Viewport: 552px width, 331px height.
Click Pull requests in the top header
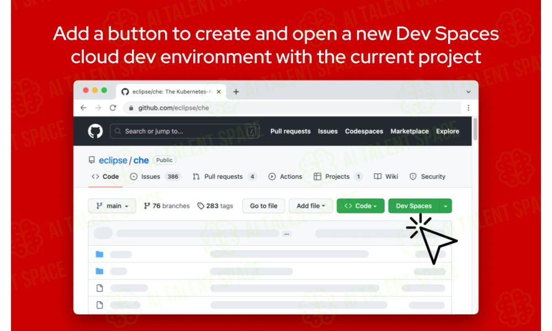[x=290, y=131]
